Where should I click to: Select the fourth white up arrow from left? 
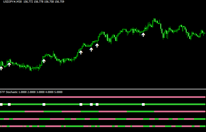[81, 52]
